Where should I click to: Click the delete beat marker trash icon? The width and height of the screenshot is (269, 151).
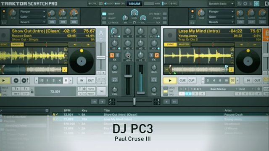258,89
